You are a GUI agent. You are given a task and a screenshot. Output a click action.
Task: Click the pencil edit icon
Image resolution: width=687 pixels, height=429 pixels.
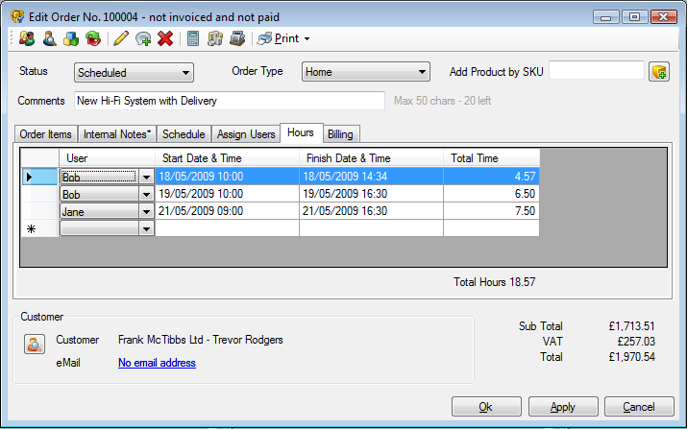click(x=120, y=39)
